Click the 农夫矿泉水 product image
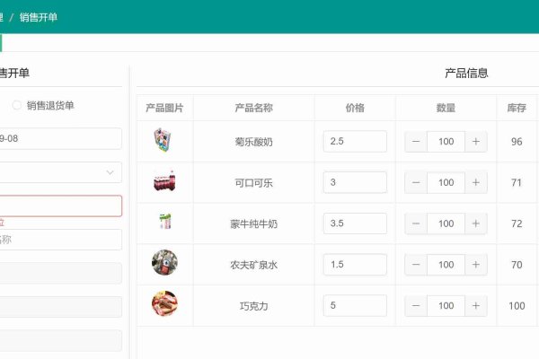 (164, 262)
